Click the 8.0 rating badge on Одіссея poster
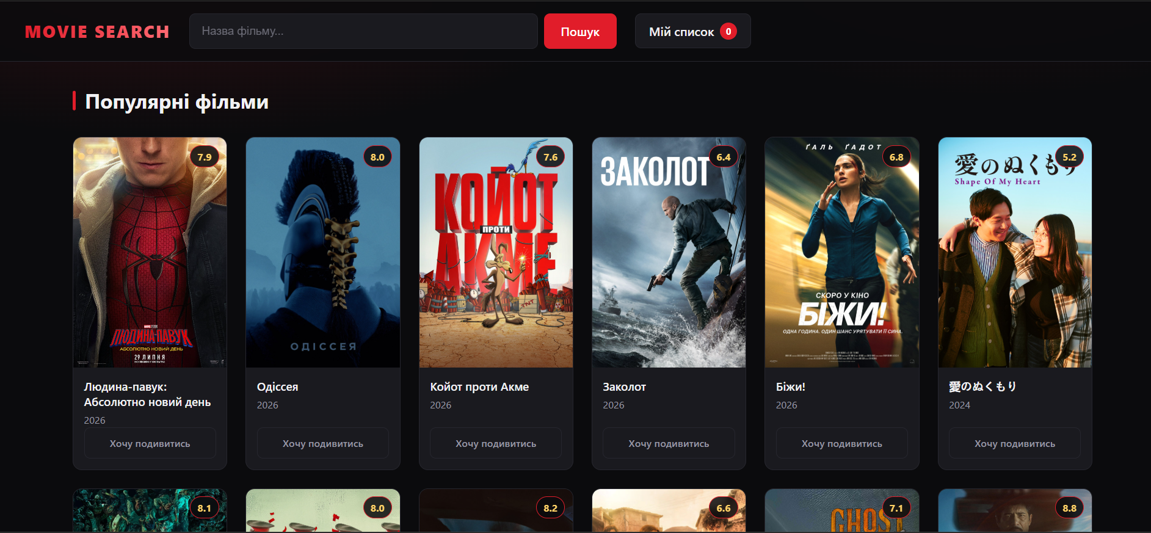Screen dimensions: 1151x533 [x=377, y=157]
